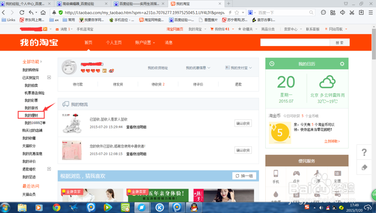Screen dimensions: 376x213
Task: Expand the 退款维权 submenu
Action: [49, 169]
